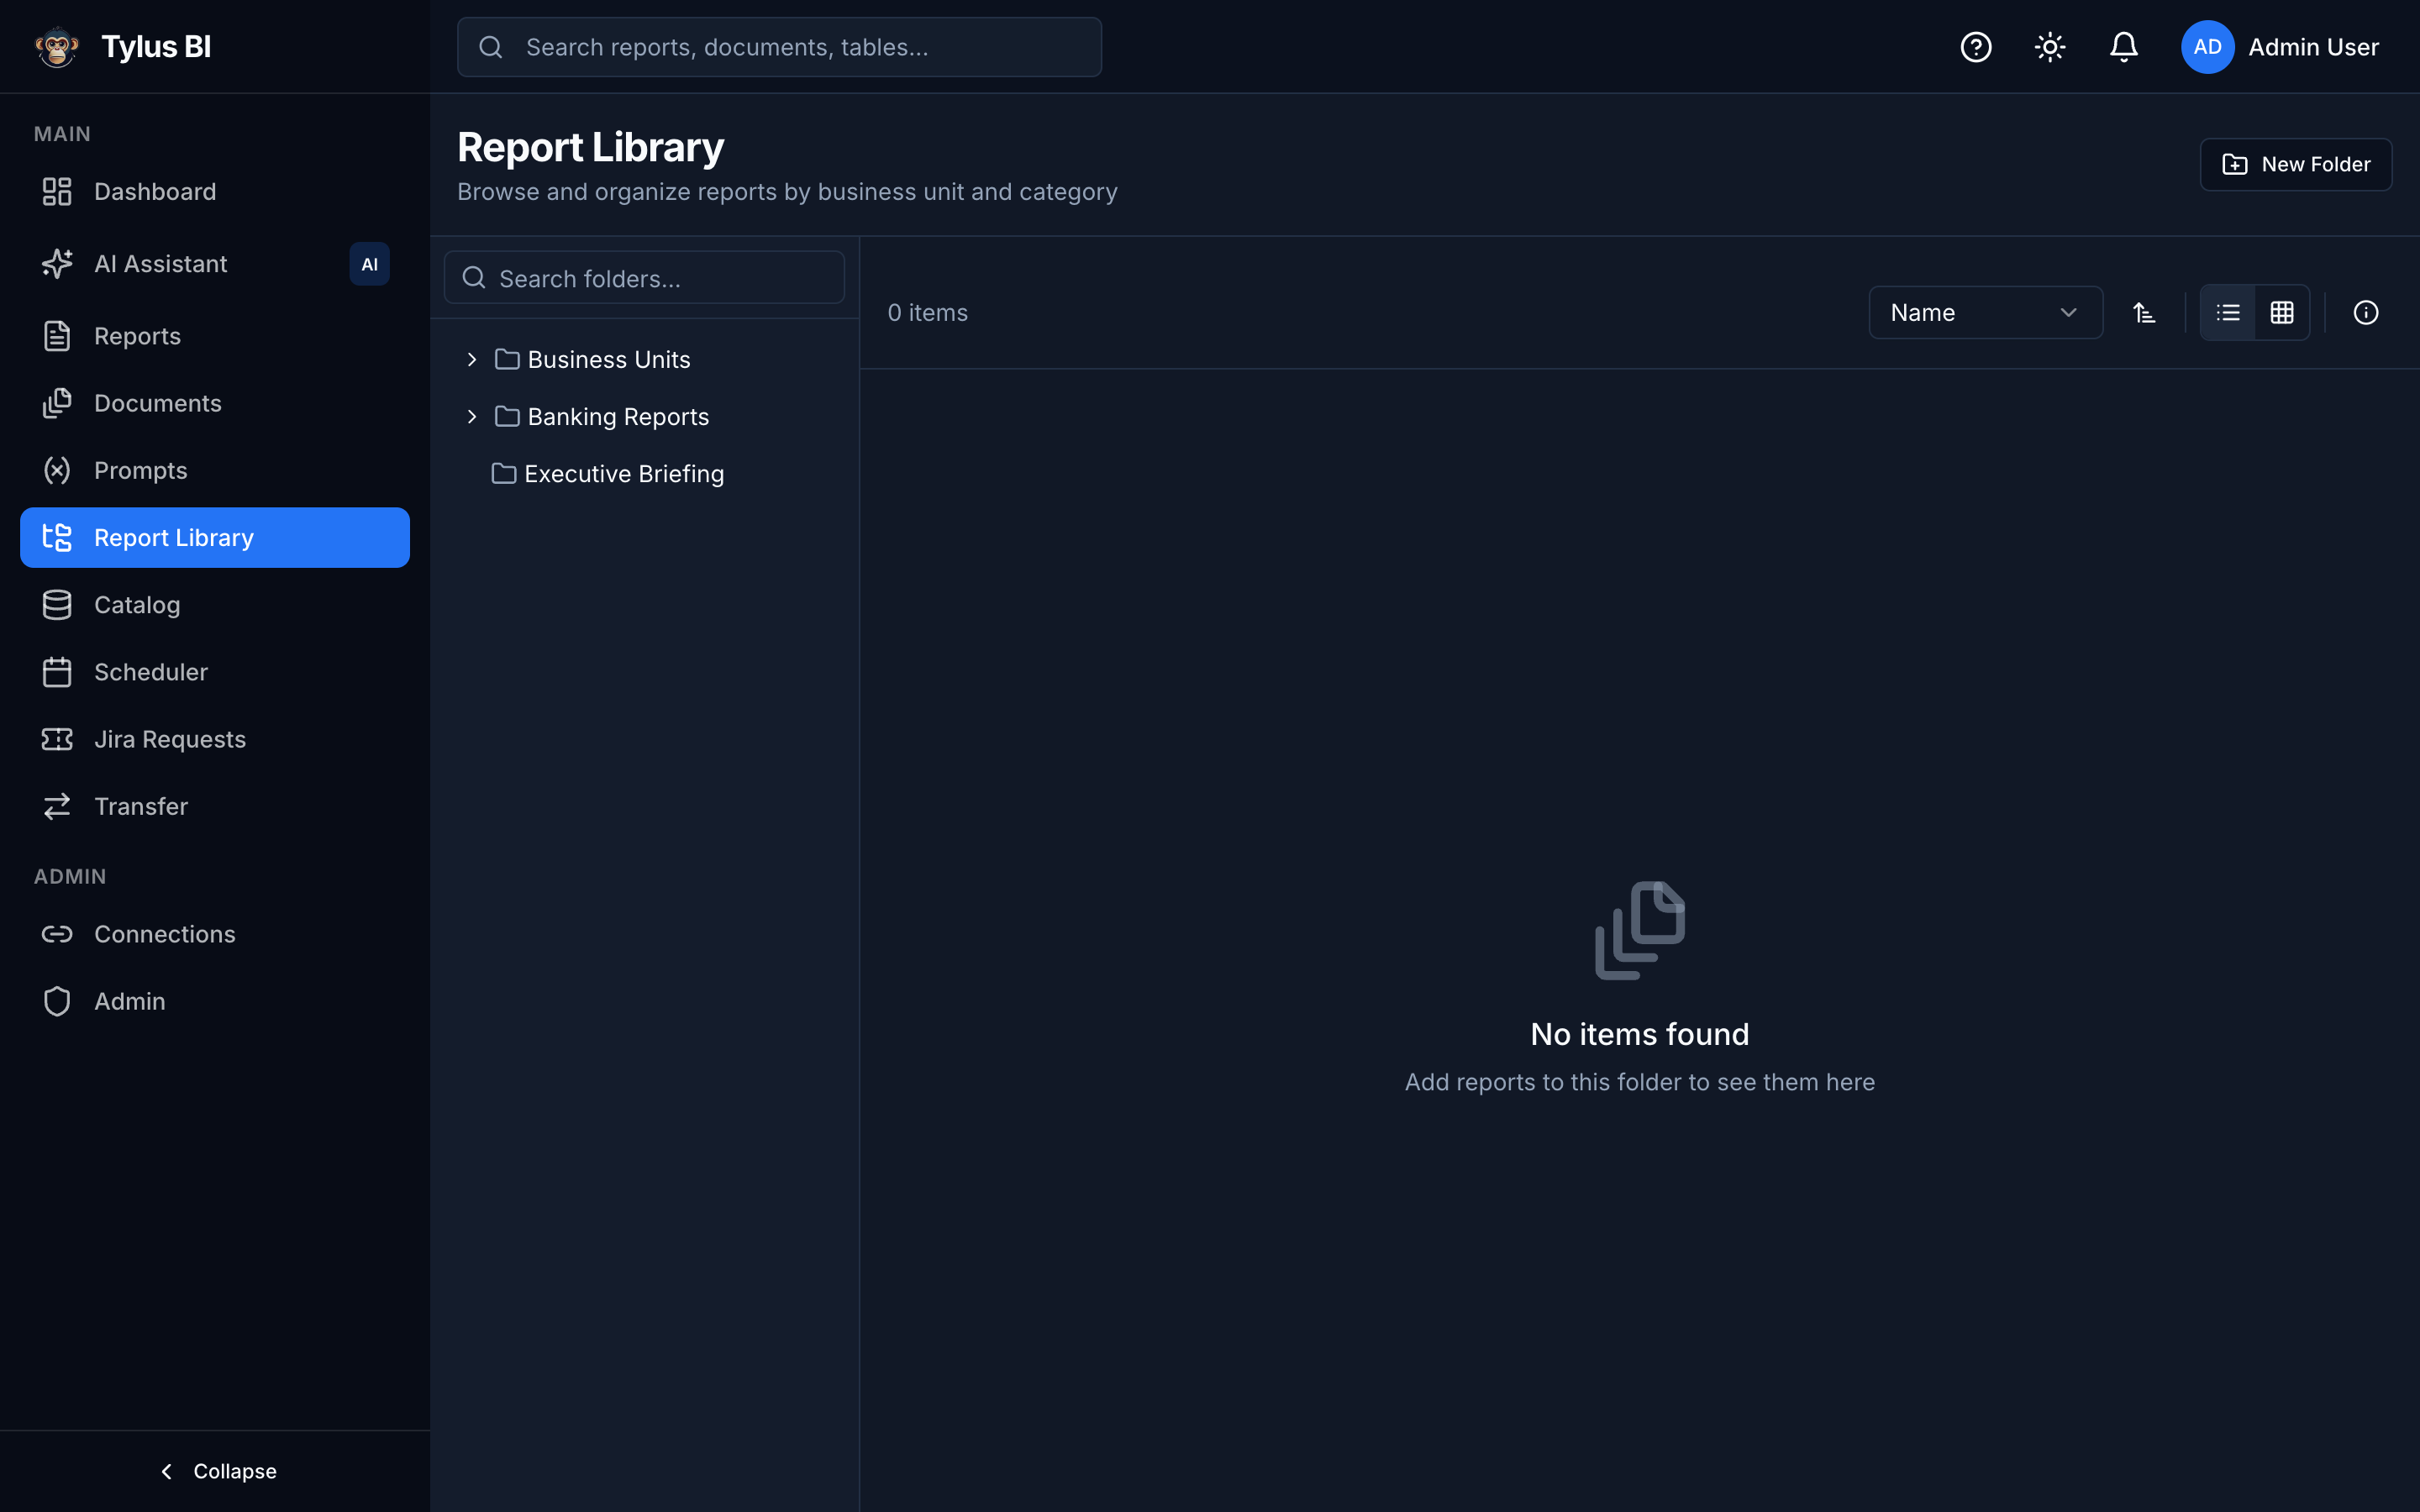Switch to grid view
The height and width of the screenshot is (1512, 2420).
[2281, 313]
